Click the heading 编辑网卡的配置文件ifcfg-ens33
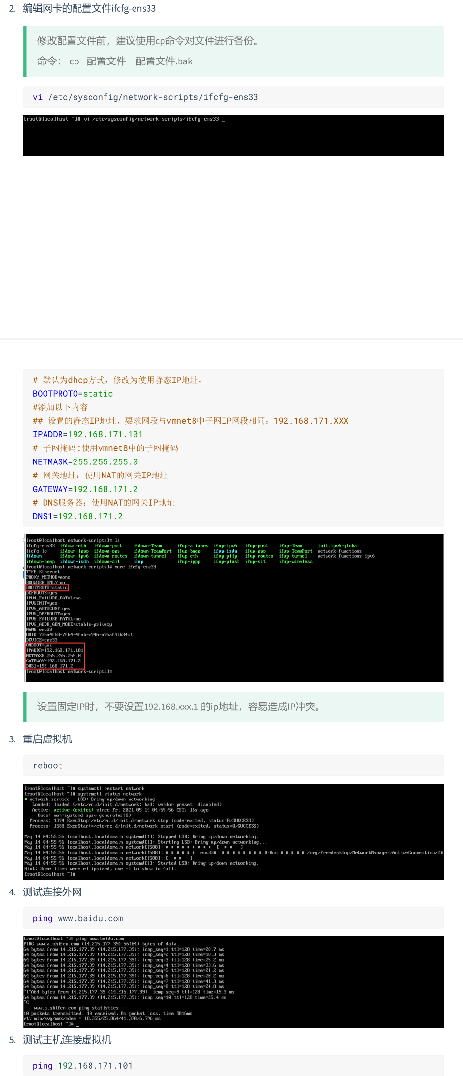The image size is (463, 1076). click(x=90, y=8)
